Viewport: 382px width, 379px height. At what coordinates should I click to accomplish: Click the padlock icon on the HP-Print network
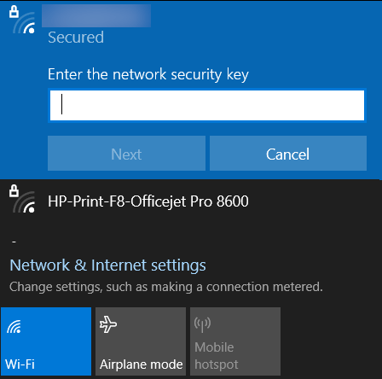tap(14, 190)
